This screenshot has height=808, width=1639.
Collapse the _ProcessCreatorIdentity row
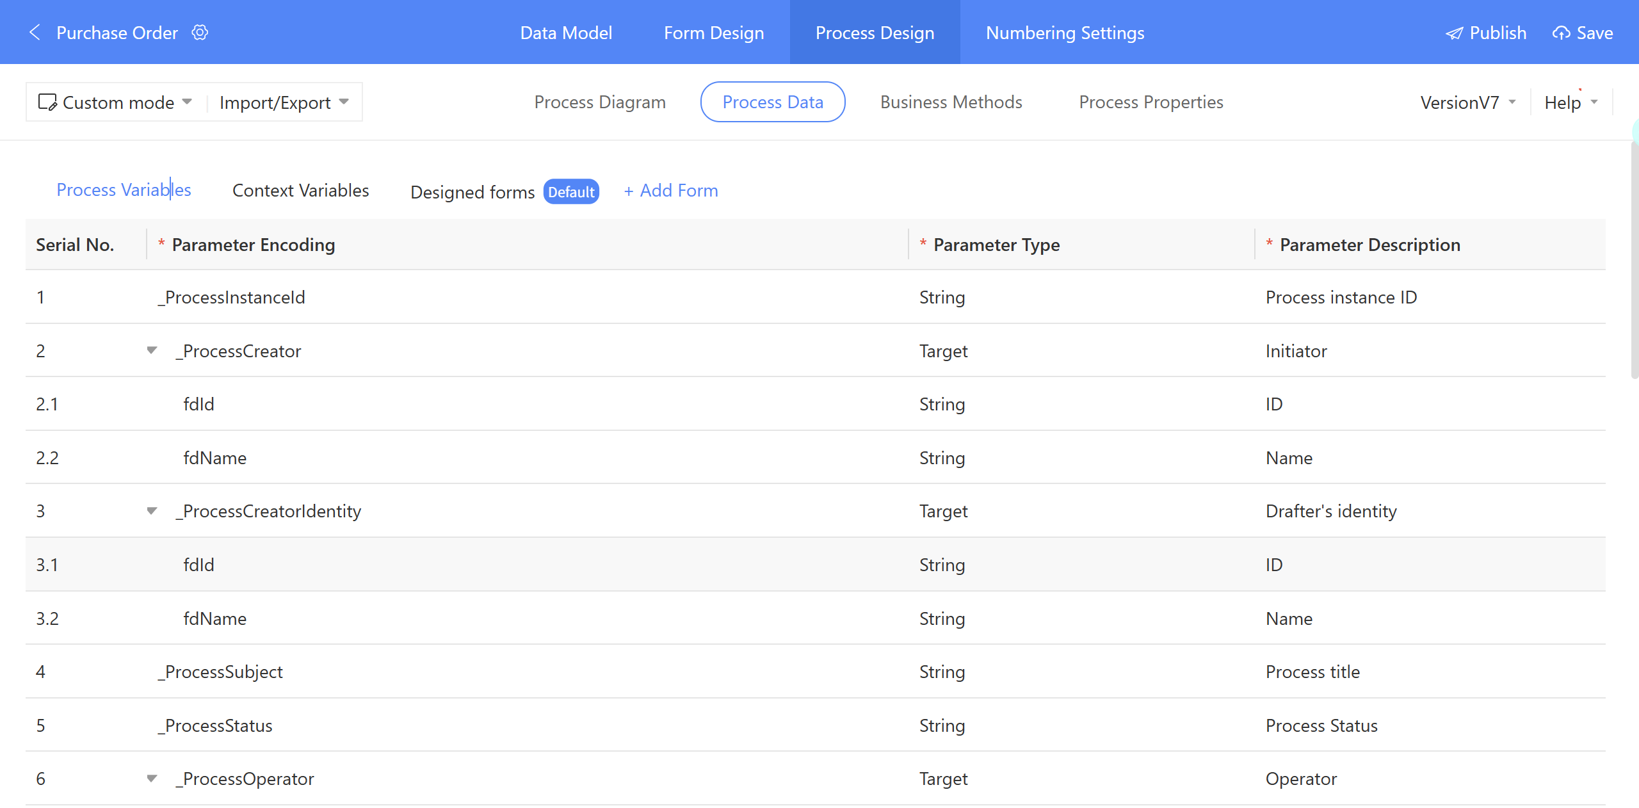(x=152, y=511)
